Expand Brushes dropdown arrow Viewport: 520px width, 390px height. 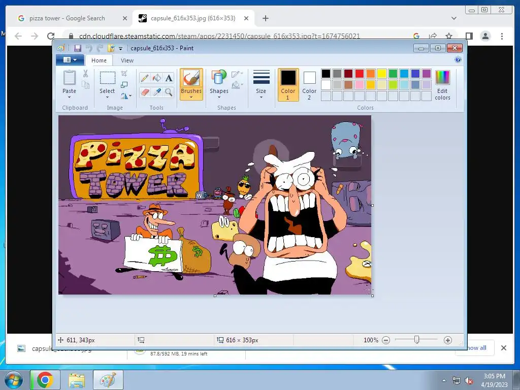[x=191, y=97]
